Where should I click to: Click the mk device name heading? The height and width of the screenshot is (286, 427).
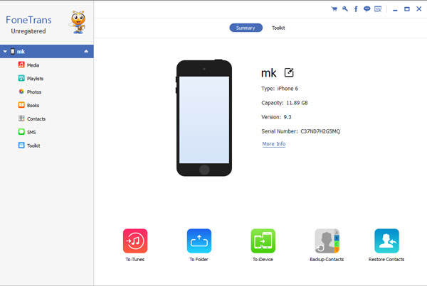[269, 73]
